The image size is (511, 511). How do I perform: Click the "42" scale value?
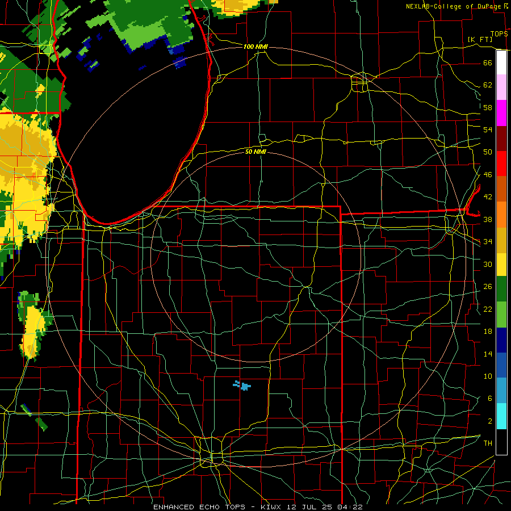click(488, 197)
